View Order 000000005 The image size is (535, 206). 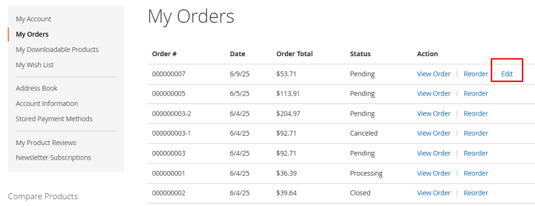434,94
